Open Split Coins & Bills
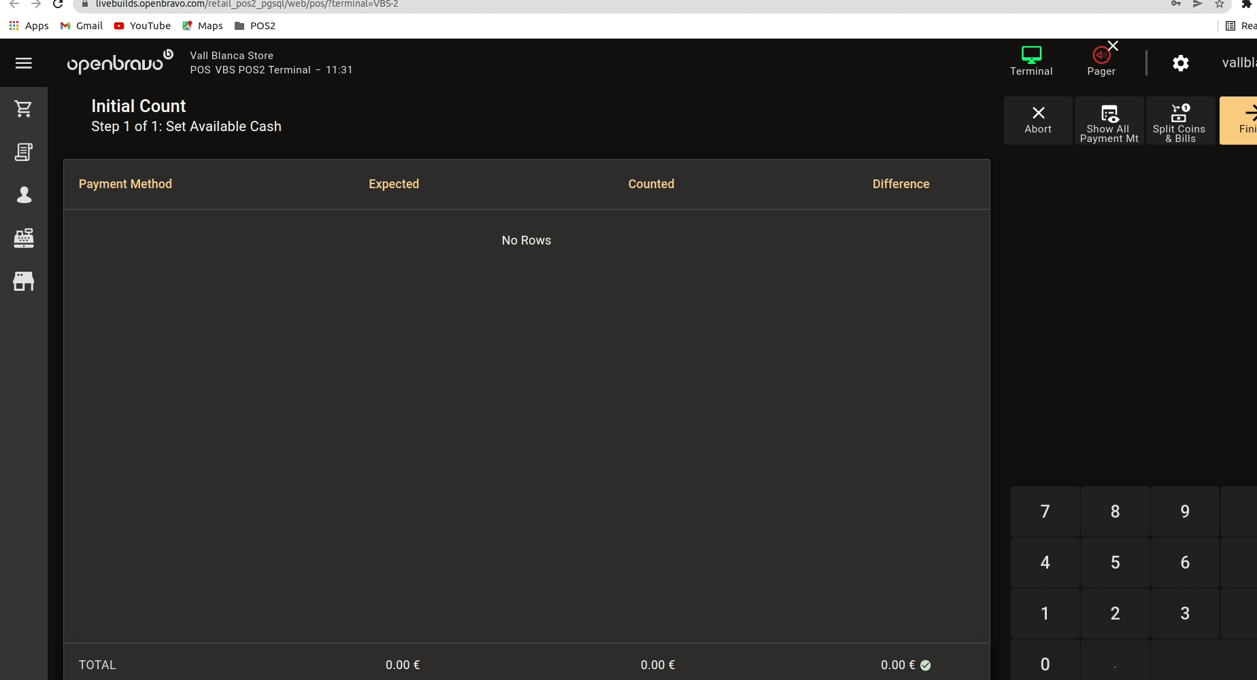This screenshot has height=680, width=1257. [1179, 121]
